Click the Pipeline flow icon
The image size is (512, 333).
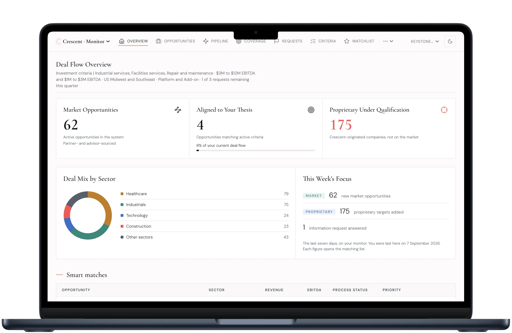click(x=206, y=41)
